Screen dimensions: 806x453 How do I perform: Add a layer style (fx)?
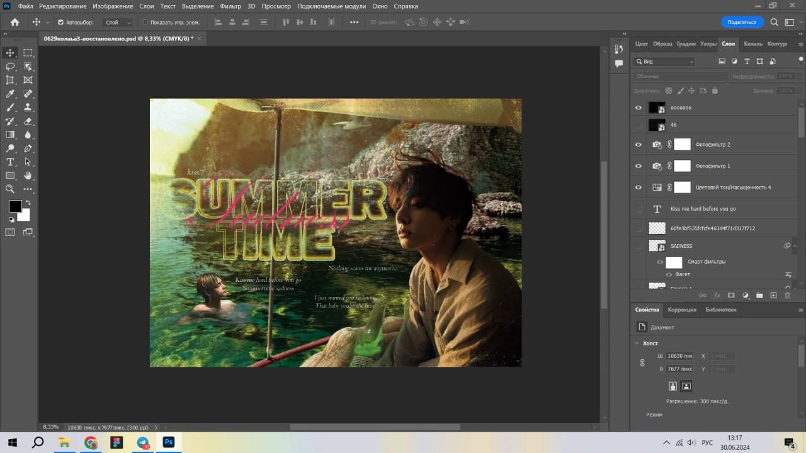[717, 295]
